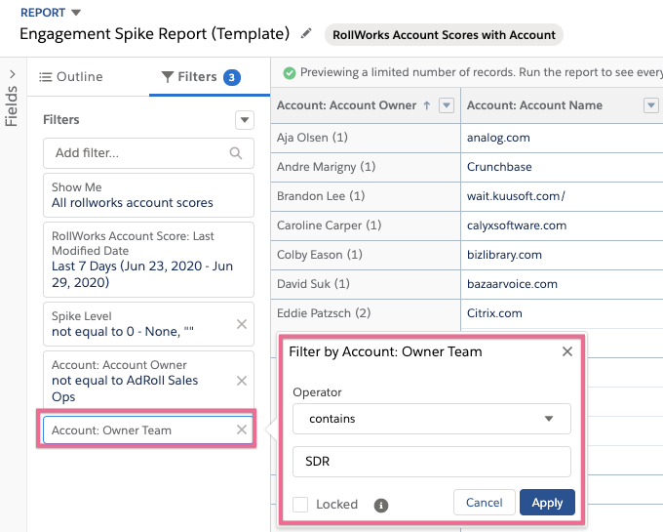Edit report name with pencil icon

tap(306, 33)
